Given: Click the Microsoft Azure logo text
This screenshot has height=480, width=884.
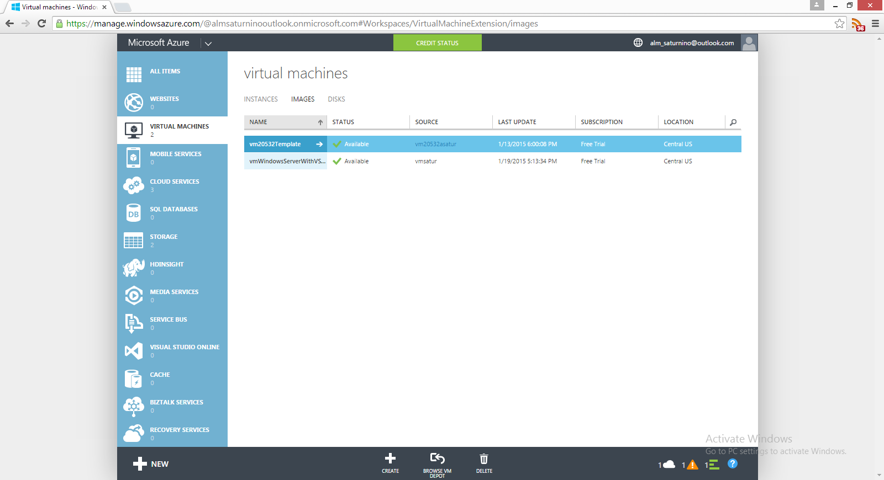Looking at the screenshot, I should point(159,42).
